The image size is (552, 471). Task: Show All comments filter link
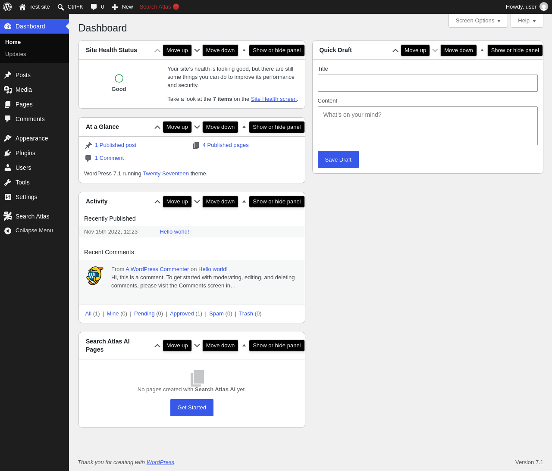point(88,314)
